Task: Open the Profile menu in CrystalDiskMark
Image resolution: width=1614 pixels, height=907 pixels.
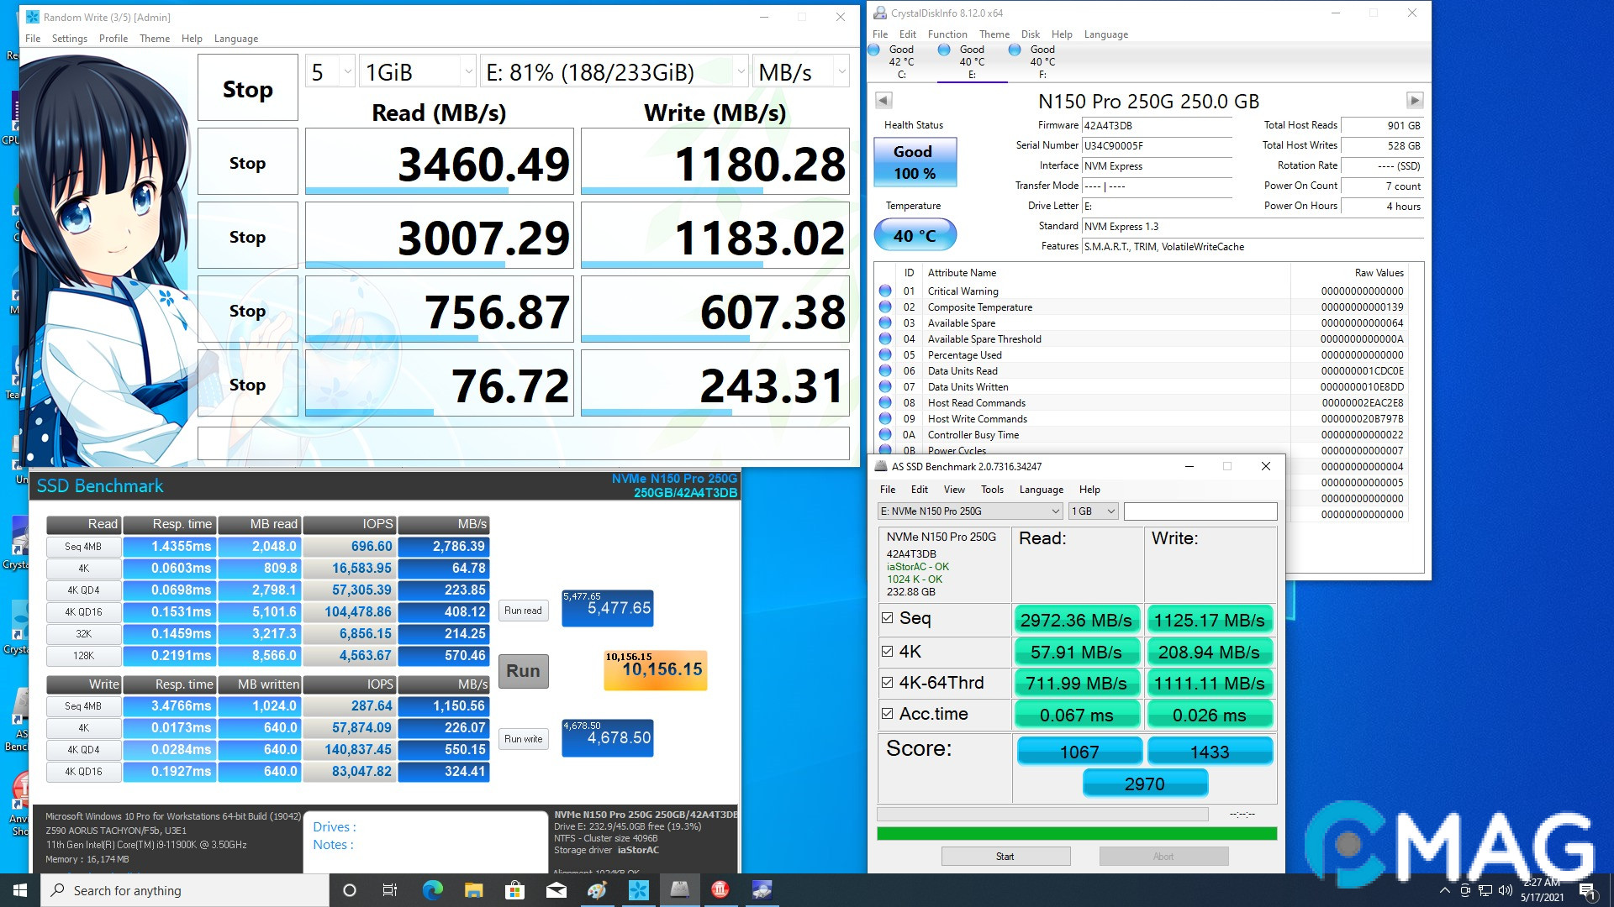Action: click(x=113, y=39)
